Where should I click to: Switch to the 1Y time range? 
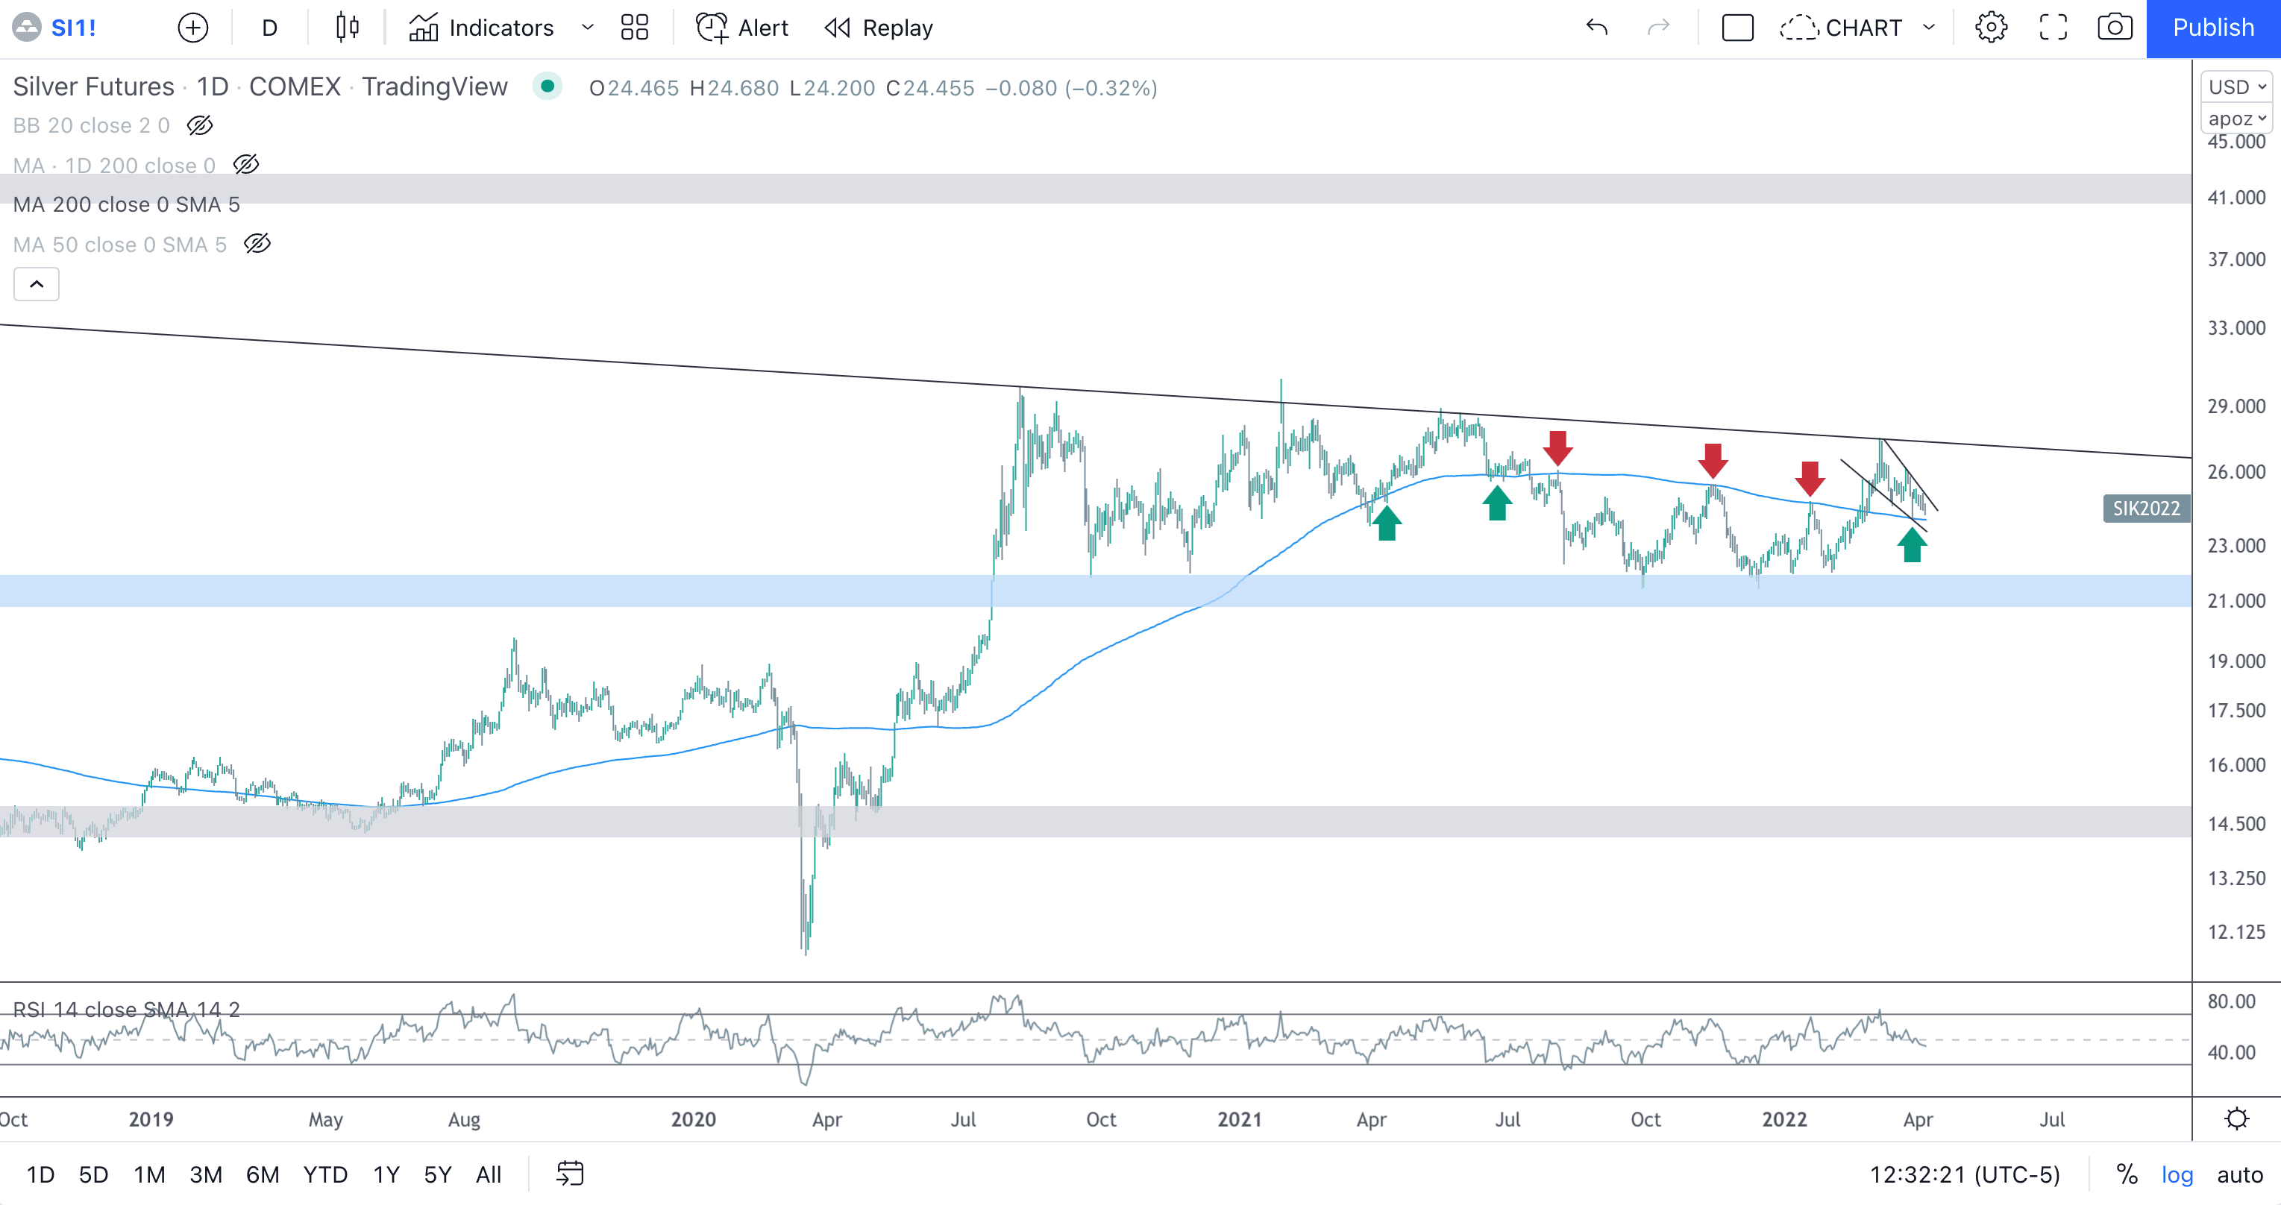click(386, 1174)
